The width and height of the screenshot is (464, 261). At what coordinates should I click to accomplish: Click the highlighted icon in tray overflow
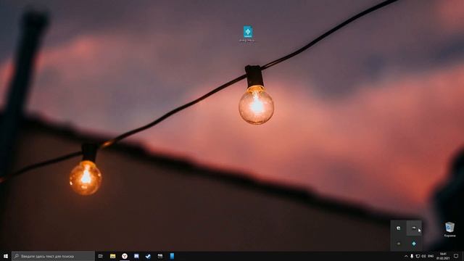coord(414,228)
